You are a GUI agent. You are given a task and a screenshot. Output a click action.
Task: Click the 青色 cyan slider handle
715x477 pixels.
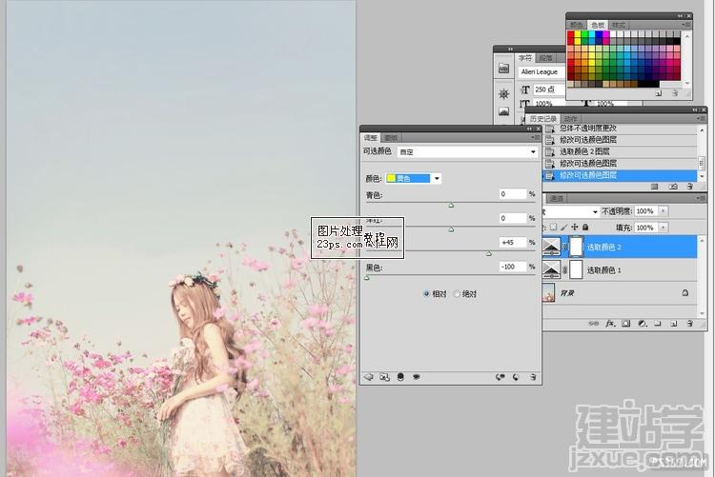(451, 206)
